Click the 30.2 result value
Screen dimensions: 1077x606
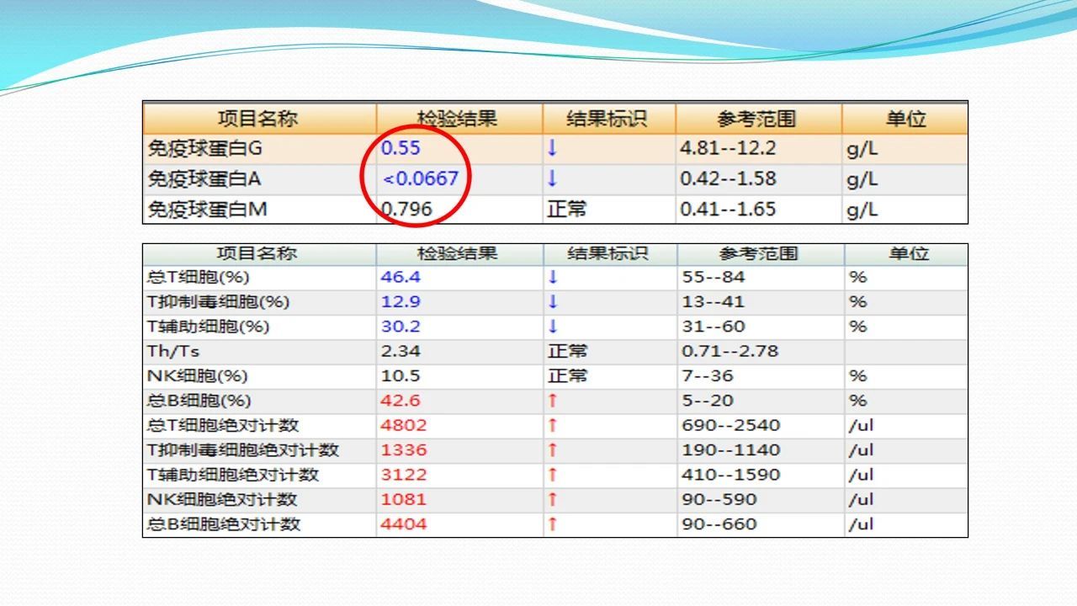pyautogui.click(x=401, y=327)
